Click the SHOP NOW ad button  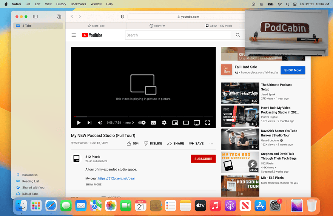tap(293, 70)
